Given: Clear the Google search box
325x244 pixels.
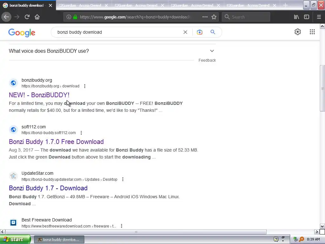Looking at the screenshot, I should pyautogui.click(x=185, y=32).
